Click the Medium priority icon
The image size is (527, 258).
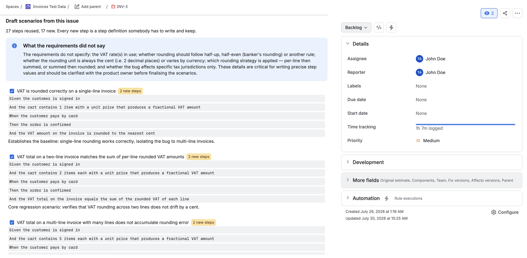click(418, 141)
